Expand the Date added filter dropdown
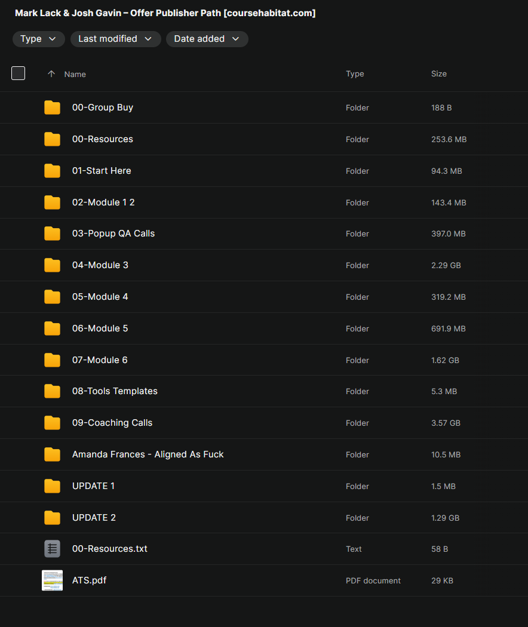 pyautogui.click(x=207, y=39)
